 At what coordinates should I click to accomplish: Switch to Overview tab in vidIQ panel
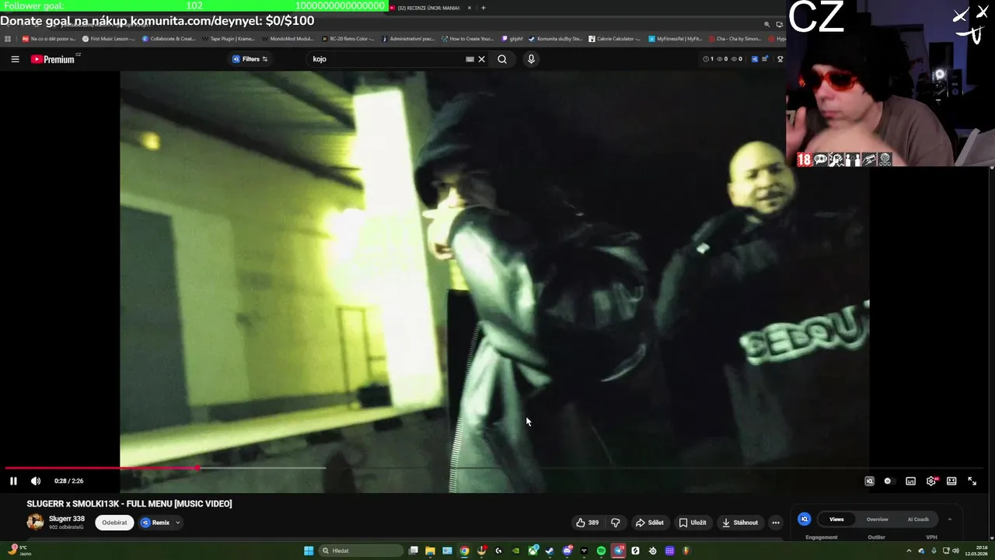click(877, 519)
